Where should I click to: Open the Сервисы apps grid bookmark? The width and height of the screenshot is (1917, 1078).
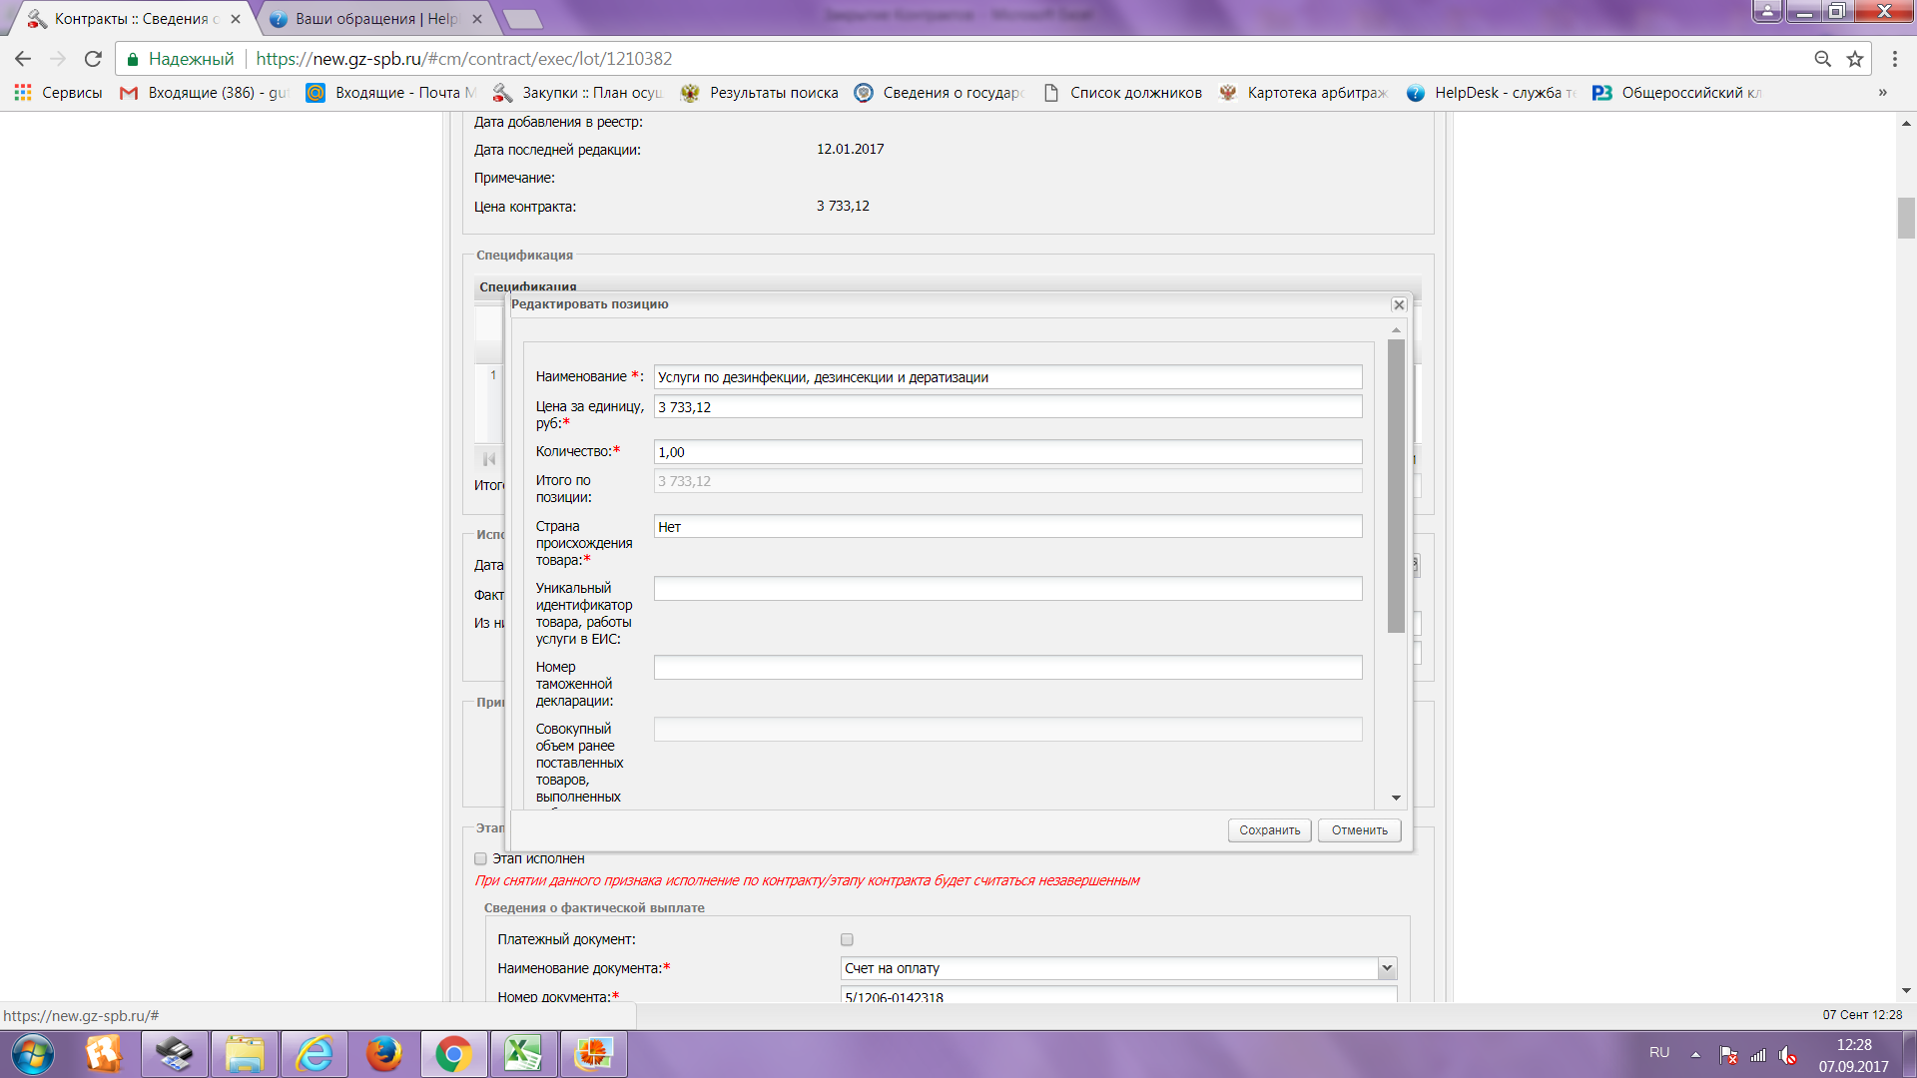tap(58, 93)
